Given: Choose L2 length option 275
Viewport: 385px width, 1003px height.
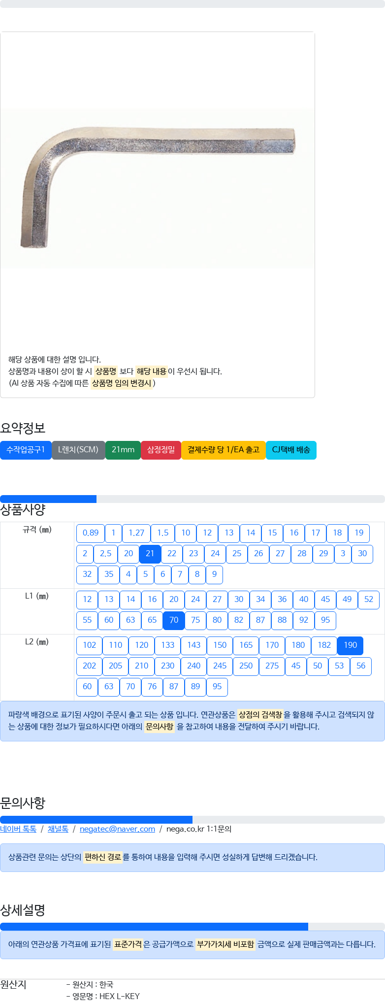Looking at the screenshot, I should coord(272,666).
